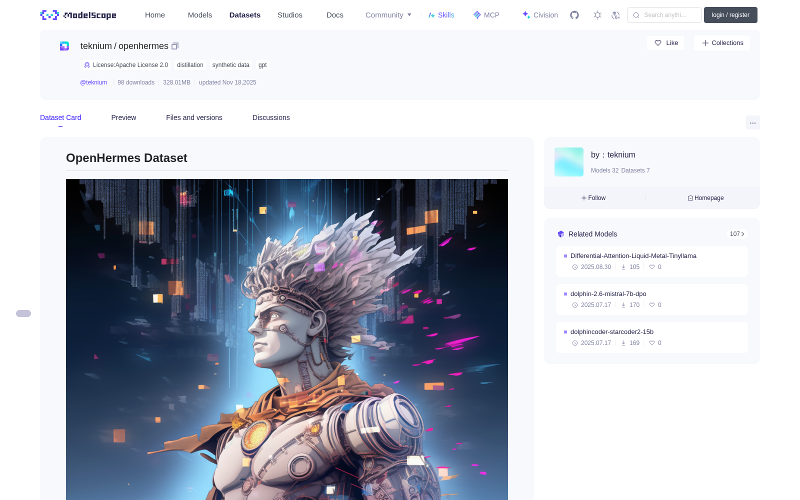Click the download count 169

tap(634, 343)
